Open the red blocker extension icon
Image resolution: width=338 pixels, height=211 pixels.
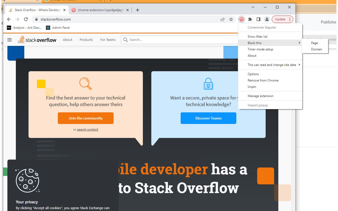241,19
